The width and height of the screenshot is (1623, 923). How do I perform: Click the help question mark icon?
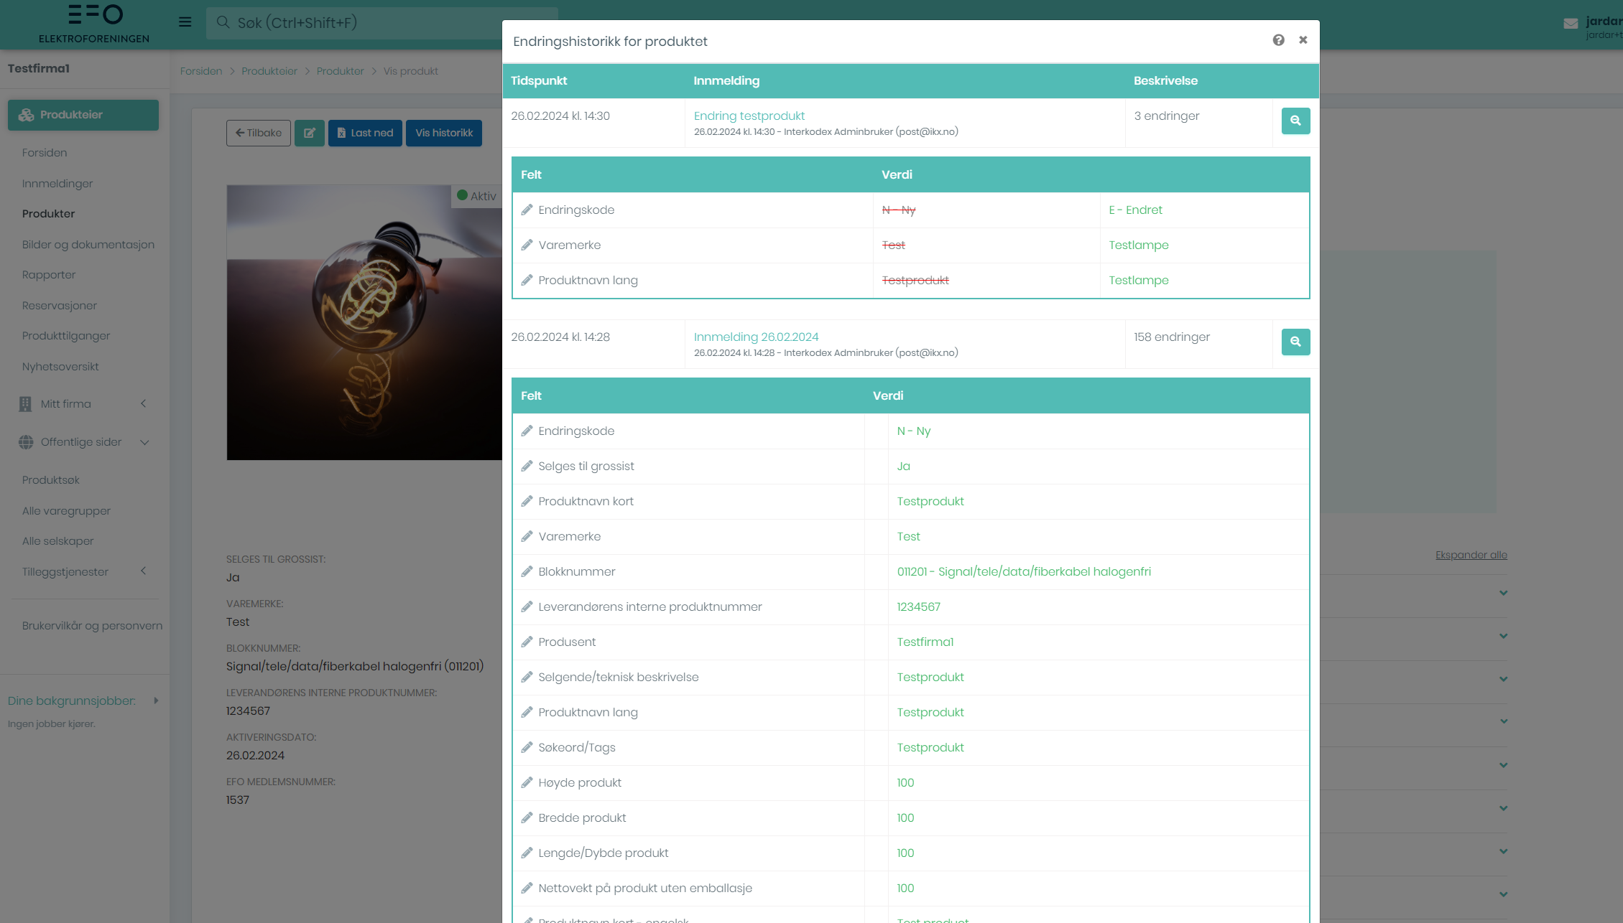click(1278, 40)
